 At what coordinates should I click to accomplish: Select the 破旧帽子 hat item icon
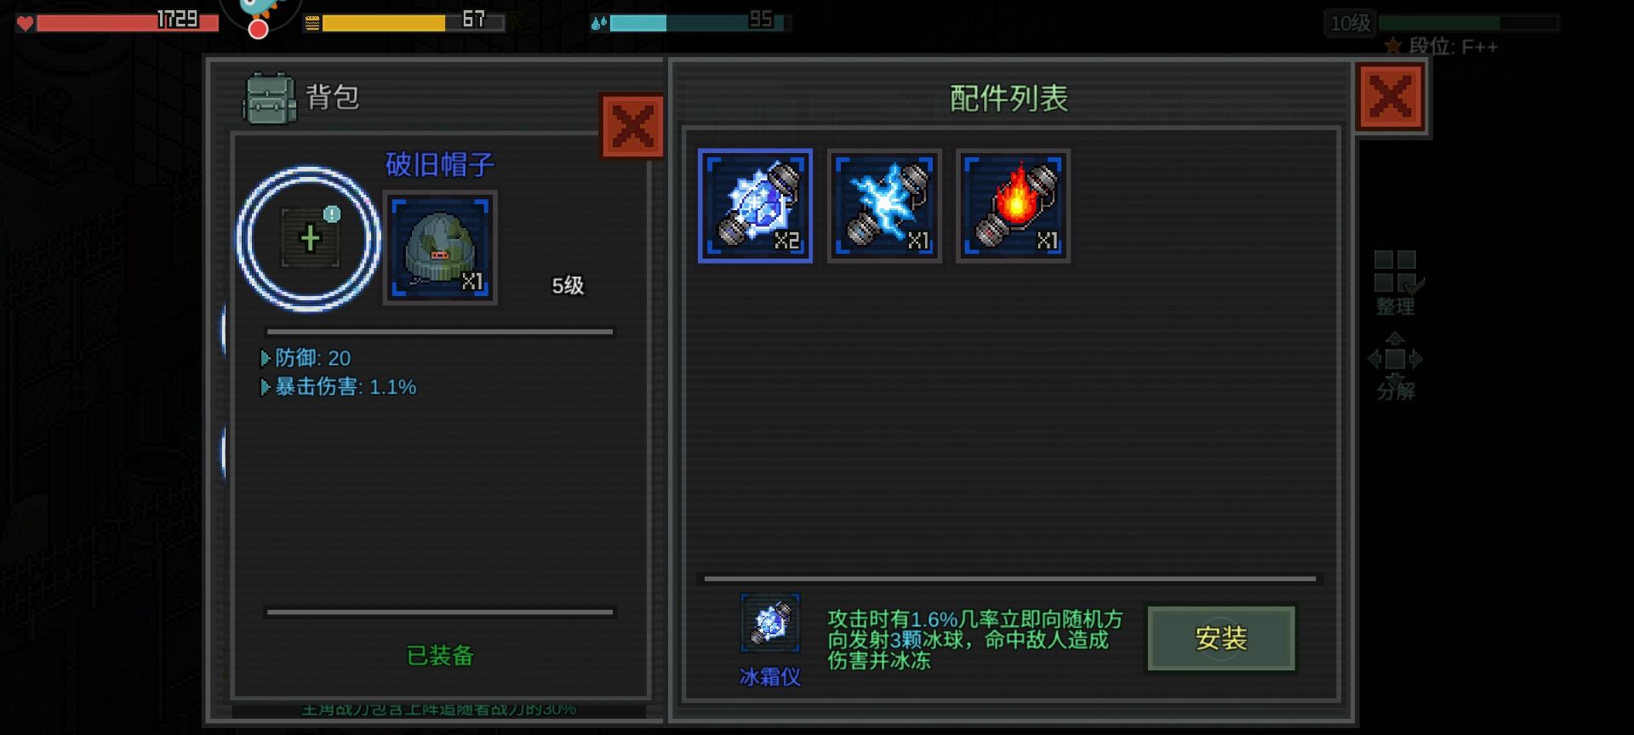[440, 248]
